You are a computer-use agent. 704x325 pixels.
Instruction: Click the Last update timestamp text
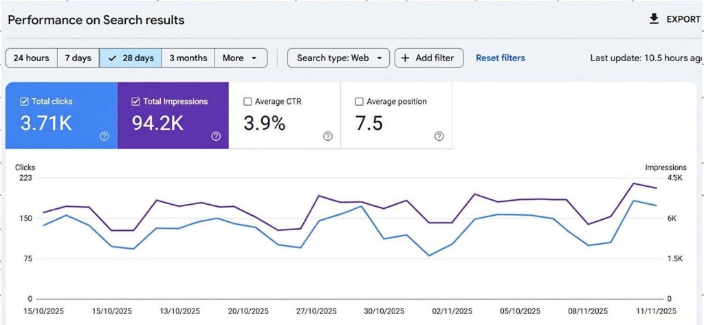tap(646, 58)
